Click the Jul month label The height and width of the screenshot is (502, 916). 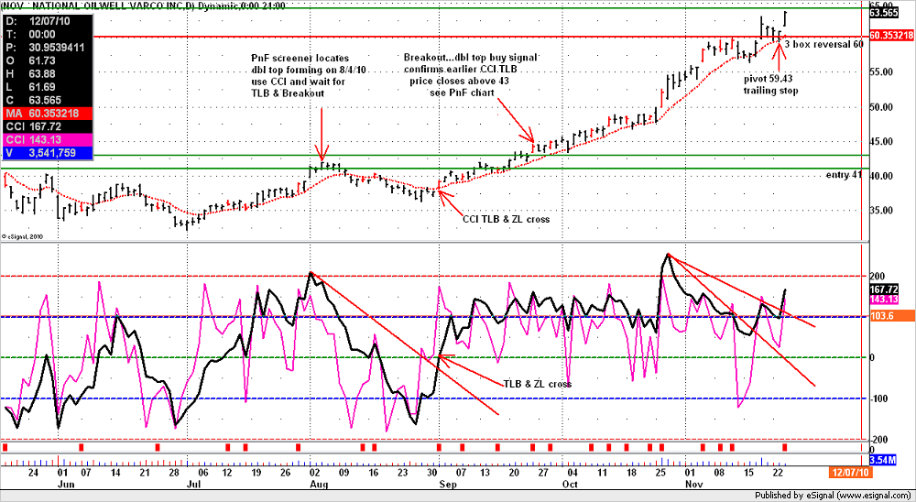[194, 485]
